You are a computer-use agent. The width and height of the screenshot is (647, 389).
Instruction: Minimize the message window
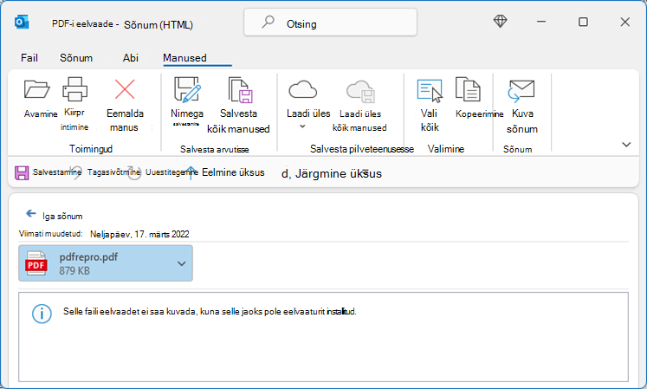tap(541, 22)
